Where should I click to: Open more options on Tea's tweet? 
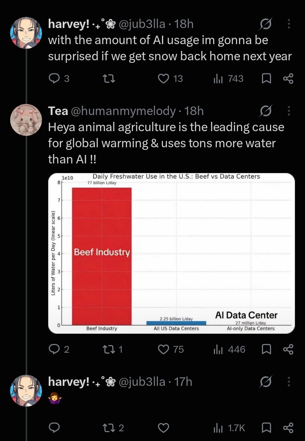click(x=289, y=111)
